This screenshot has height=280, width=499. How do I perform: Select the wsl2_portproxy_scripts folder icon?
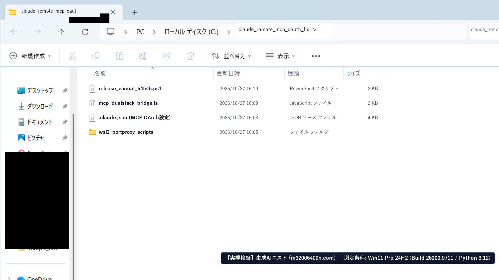coord(92,132)
